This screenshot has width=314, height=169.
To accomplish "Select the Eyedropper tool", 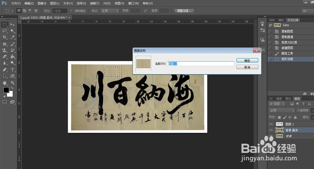I will click(x=13, y=37).
